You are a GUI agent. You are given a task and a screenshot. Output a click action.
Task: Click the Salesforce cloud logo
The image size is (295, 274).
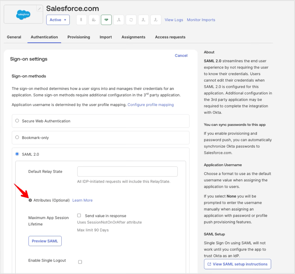(x=23, y=14)
